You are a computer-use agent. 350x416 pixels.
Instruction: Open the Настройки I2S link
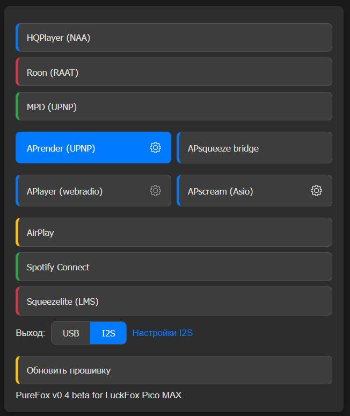click(x=163, y=333)
